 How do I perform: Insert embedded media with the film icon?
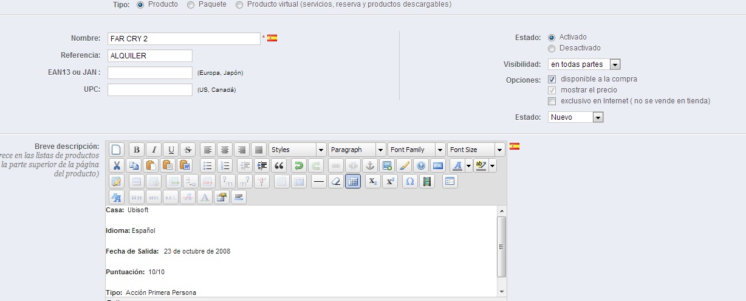tap(427, 181)
